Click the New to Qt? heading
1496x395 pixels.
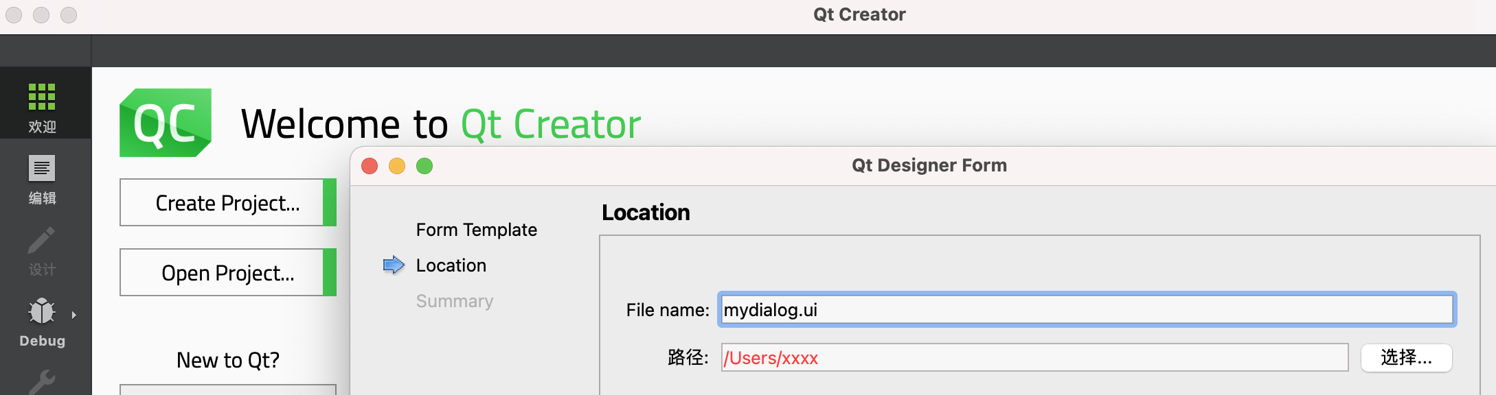pos(228,360)
